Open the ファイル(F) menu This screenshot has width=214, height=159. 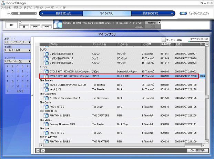[x=6, y=7]
